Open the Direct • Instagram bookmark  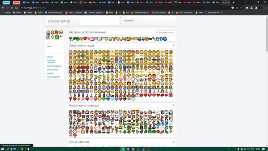[74, 13]
